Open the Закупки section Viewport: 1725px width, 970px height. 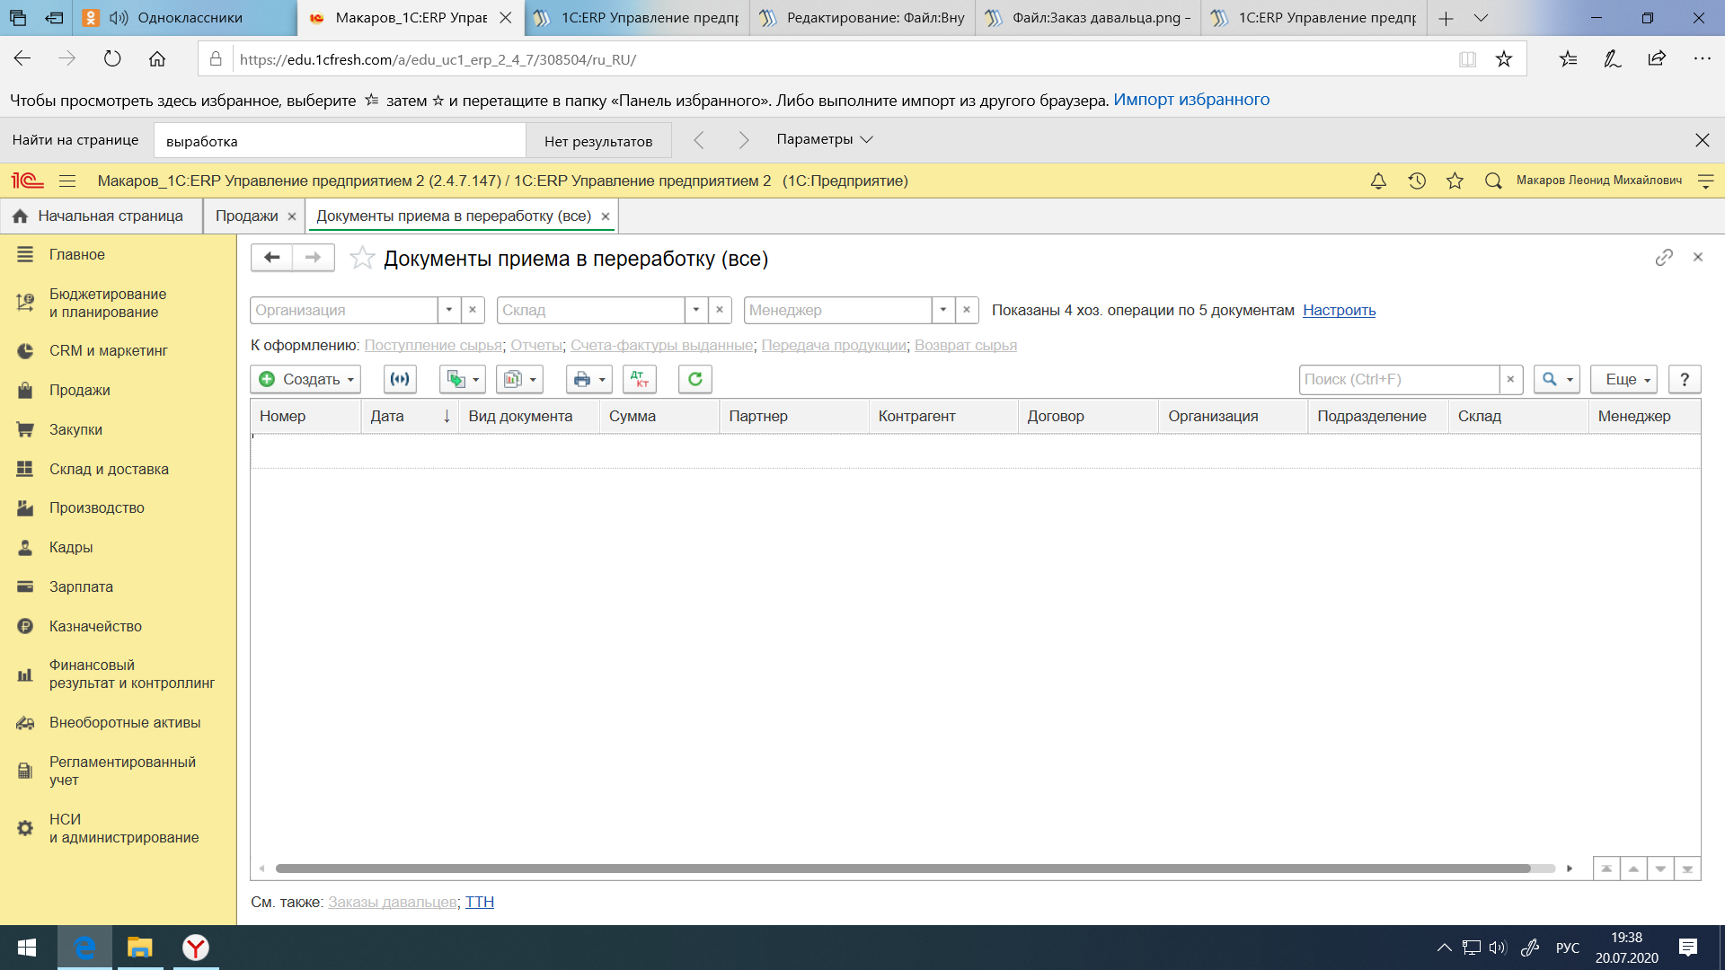click(75, 429)
